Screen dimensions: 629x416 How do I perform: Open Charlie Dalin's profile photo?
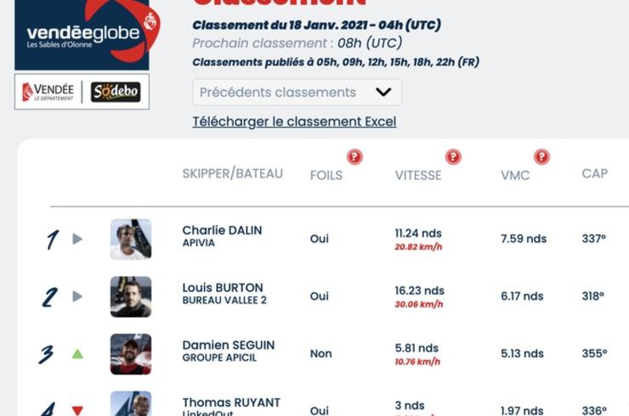[131, 239]
